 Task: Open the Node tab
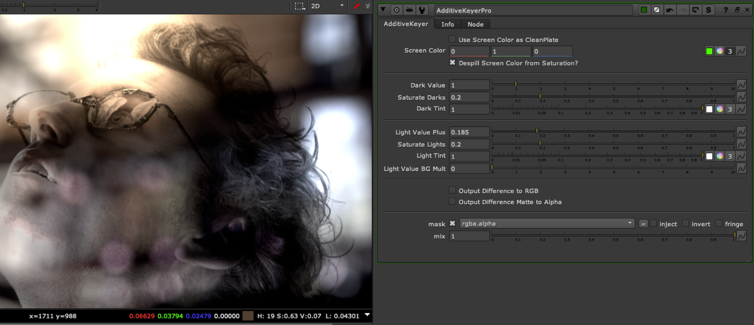(x=475, y=24)
